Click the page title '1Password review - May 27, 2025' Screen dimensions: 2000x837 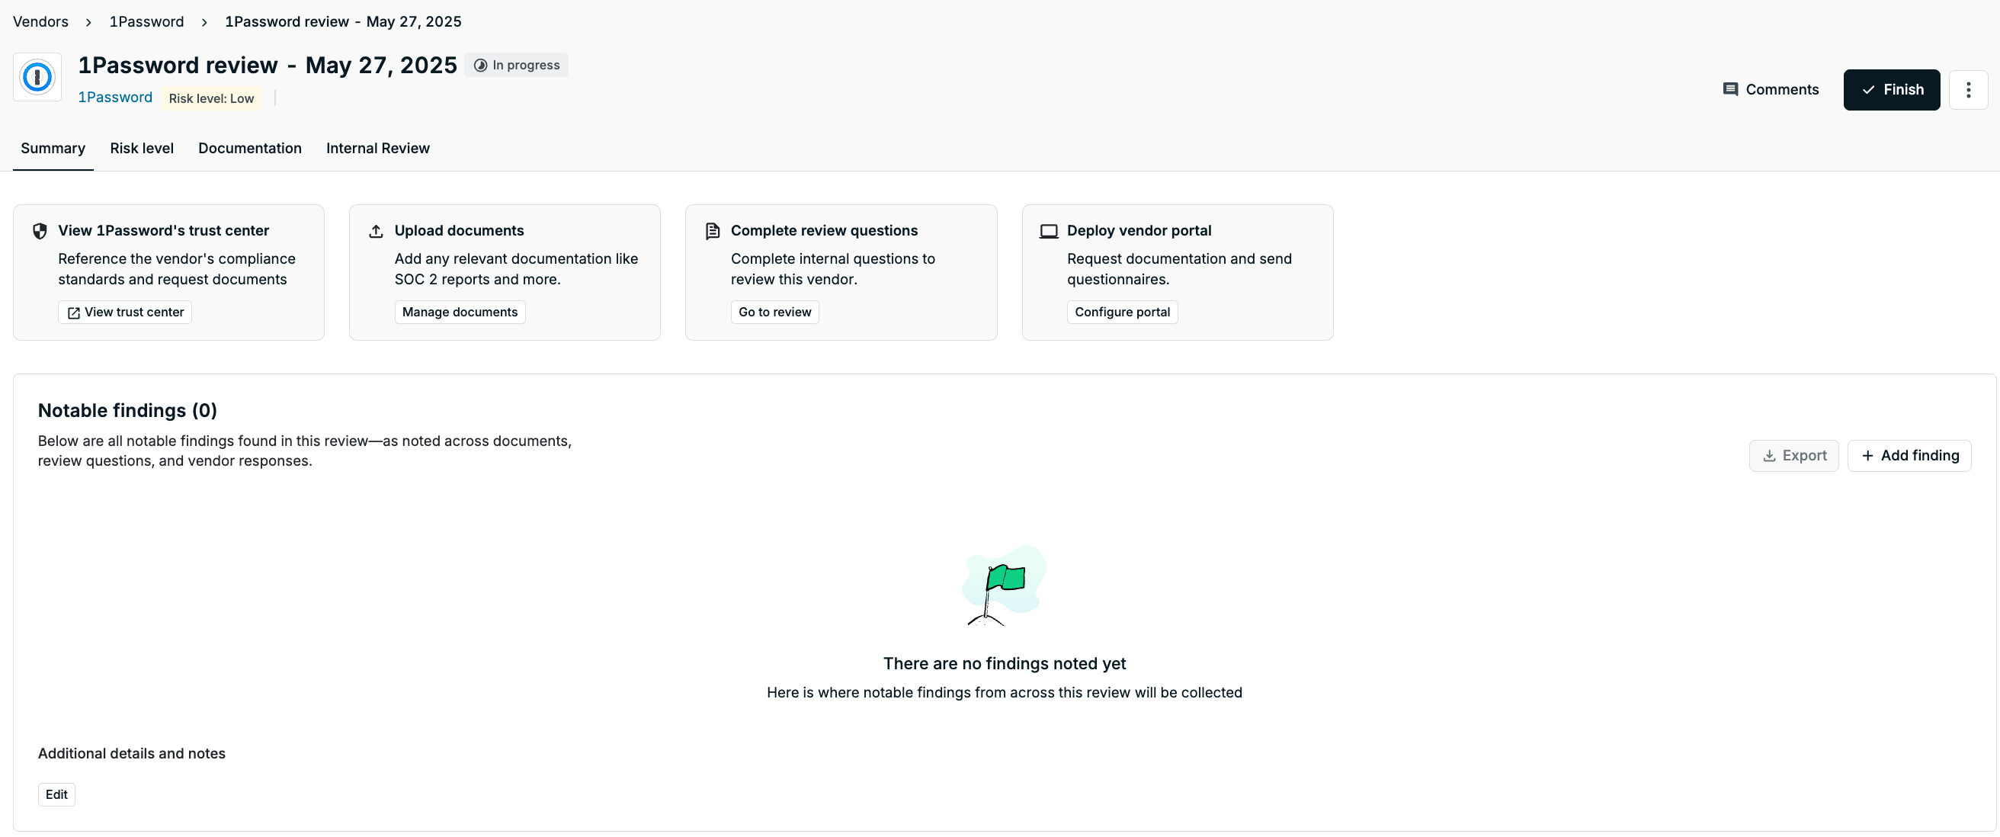click(x=267, y=66)
